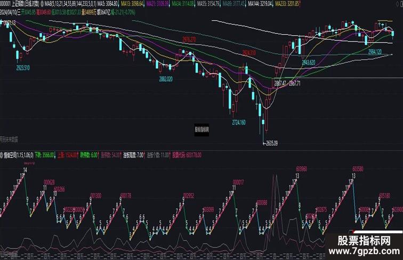
Task: Select the MA89: 3177.45 value
Action: pos(233,4)
